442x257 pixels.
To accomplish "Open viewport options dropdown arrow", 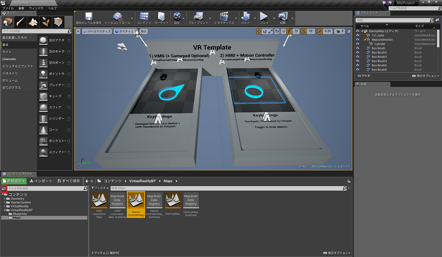I will pyautogui.click(x=78, y=31).
